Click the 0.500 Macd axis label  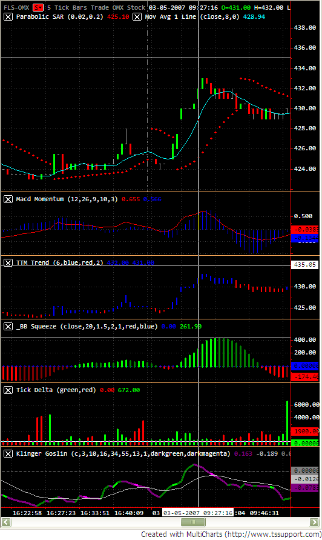(x=303, y=216)
